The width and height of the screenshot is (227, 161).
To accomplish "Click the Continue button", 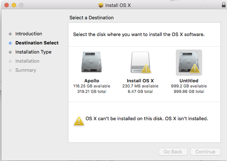I will coord(205,152).
